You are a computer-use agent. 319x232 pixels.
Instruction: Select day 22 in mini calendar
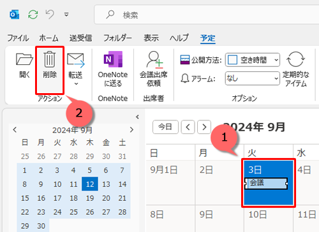pos(25,212)
